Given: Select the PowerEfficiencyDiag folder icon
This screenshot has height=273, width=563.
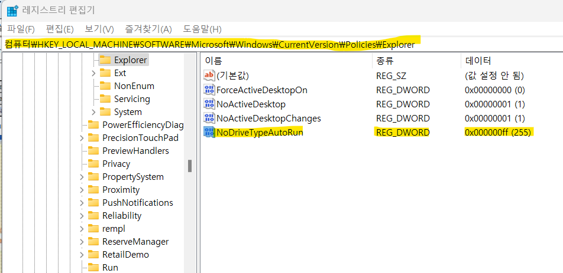Looking at the screenshot, I should 93,125.
